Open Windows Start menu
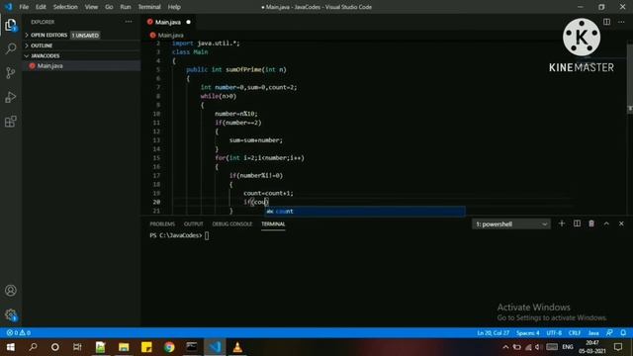Image resolution: width=633 pixels, height=356 pixels. tap(10, 347)
